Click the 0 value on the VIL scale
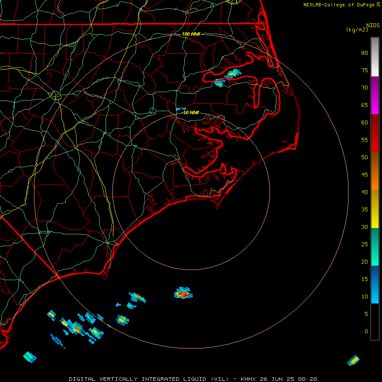The image size is (382, 382). [366, 331]
